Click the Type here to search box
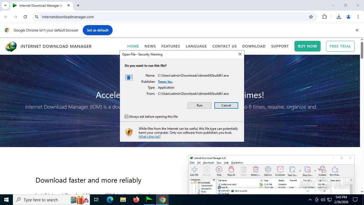 [x=52, y=200]
